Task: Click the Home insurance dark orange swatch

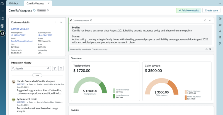Action: click(186, 97)
